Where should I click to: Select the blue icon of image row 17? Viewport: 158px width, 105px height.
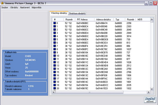(55, 79)
